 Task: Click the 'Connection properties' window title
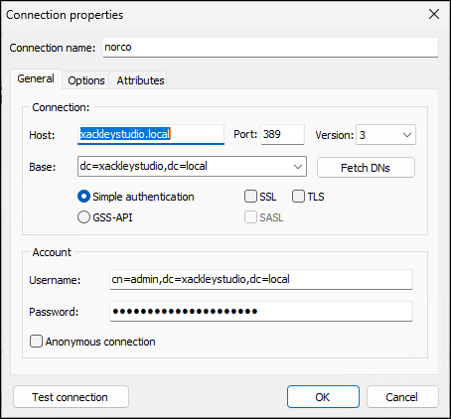[65, 15]
